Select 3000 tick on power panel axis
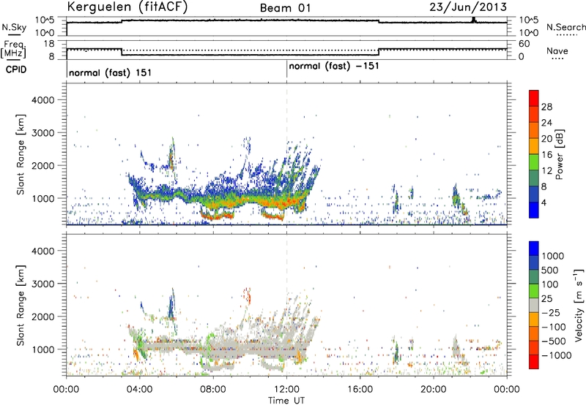 pos(42,133)
